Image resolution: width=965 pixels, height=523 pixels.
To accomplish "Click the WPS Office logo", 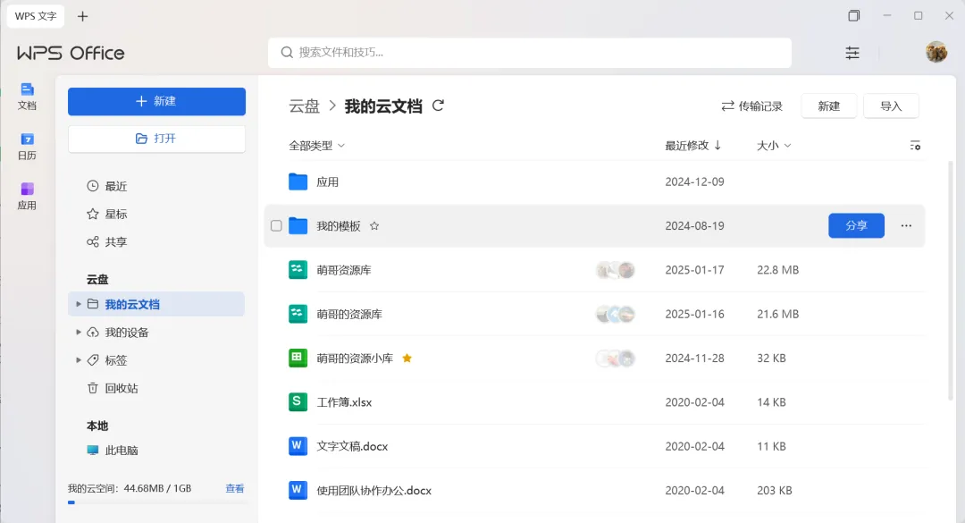I will [71, 53].
